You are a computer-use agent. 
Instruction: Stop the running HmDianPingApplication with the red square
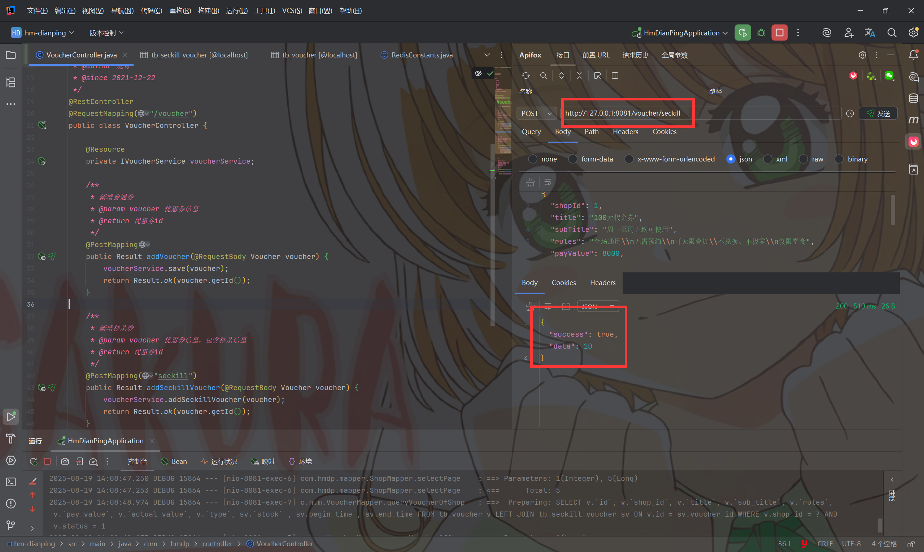[x=779, y=33]
